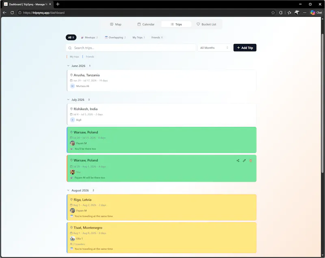Open the Rishikesh, India trip card
The height and width of the screenshot is (258, 325).
161,114
